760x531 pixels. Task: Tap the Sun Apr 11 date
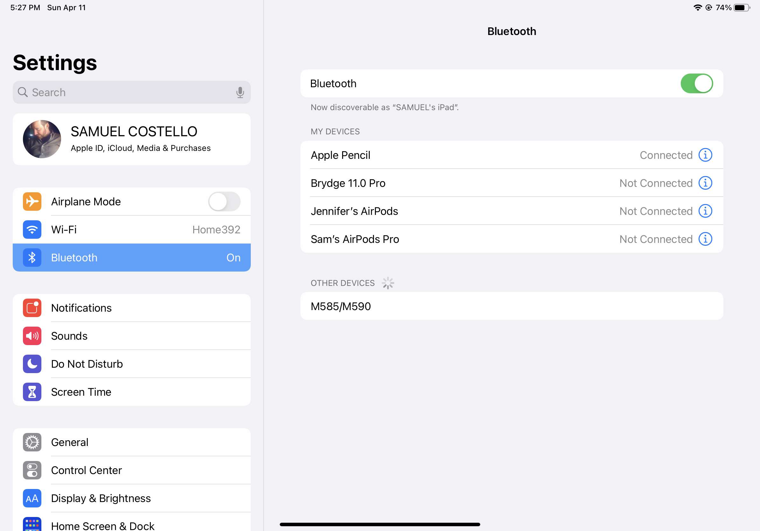pyautogui.click(x=67, y=8)
